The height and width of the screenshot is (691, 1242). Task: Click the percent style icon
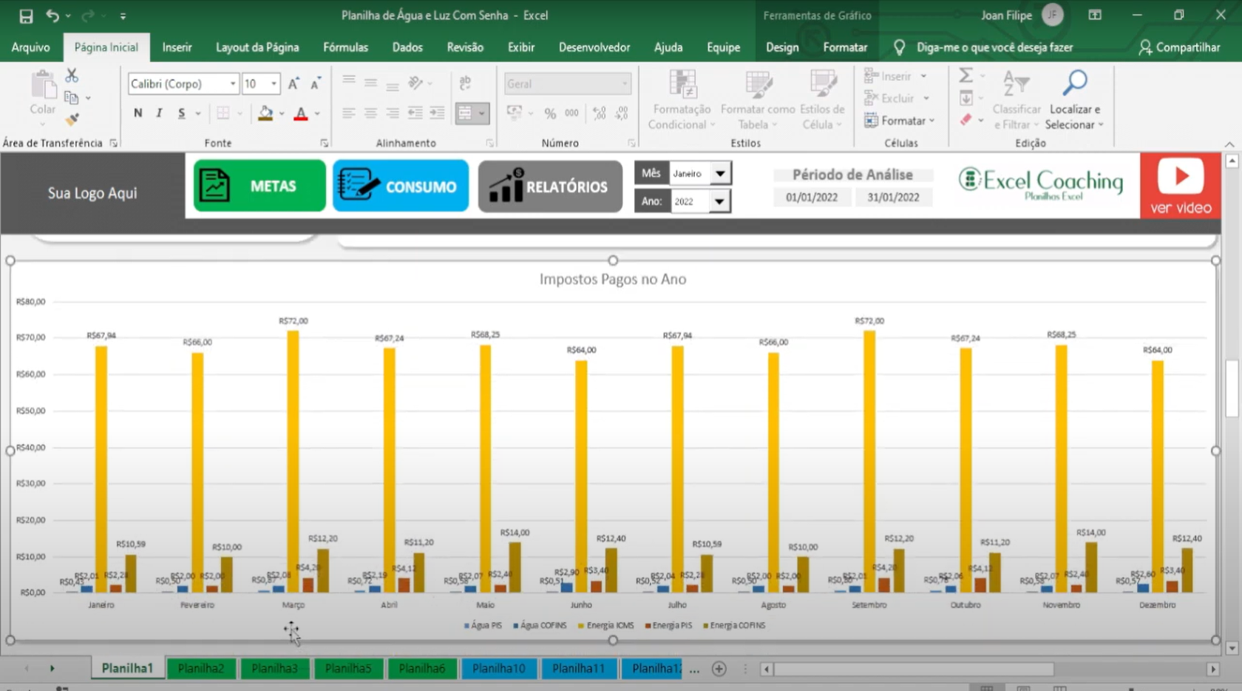pos(550,113)
